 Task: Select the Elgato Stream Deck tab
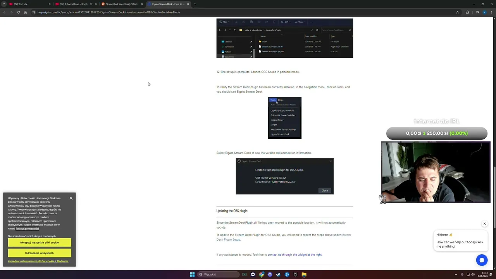click(x=168, y=4)
